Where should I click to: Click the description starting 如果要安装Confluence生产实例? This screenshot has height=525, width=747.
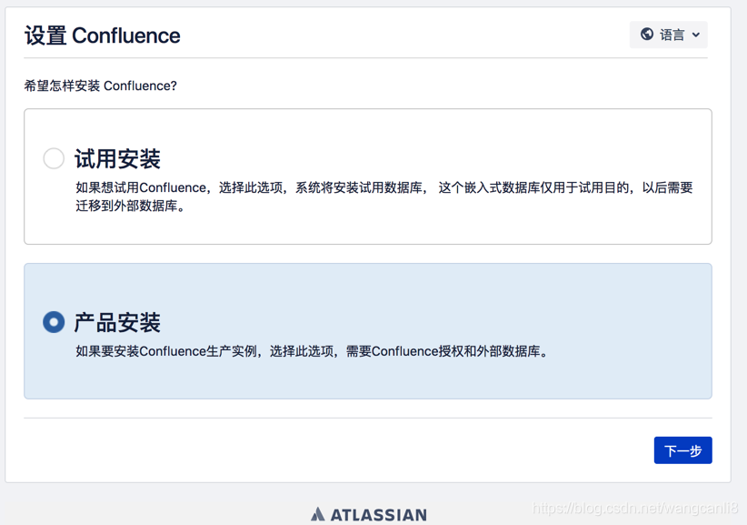point(312,351)
